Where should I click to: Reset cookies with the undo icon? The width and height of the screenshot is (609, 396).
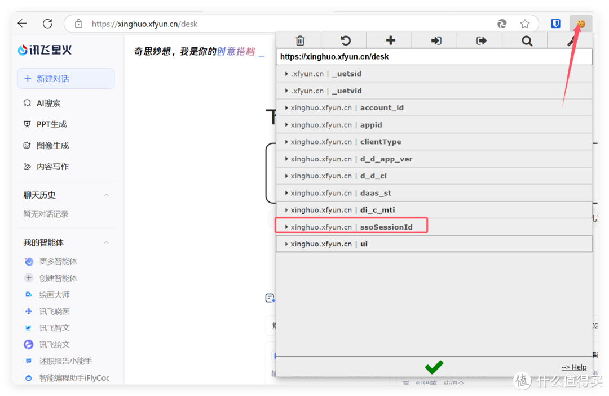tap(345, 40)
